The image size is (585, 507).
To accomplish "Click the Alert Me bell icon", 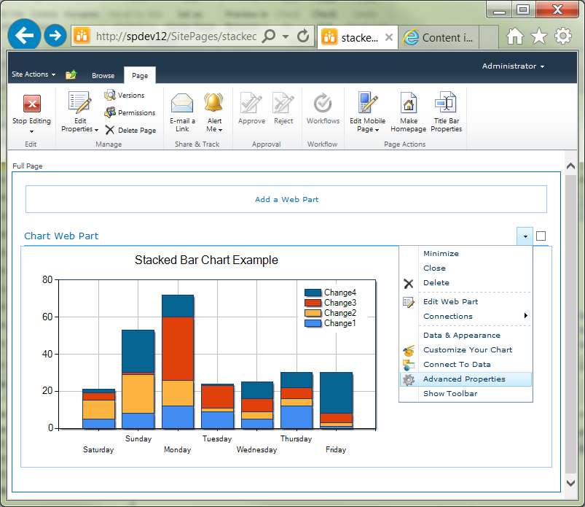I will [x=213, y=102].
